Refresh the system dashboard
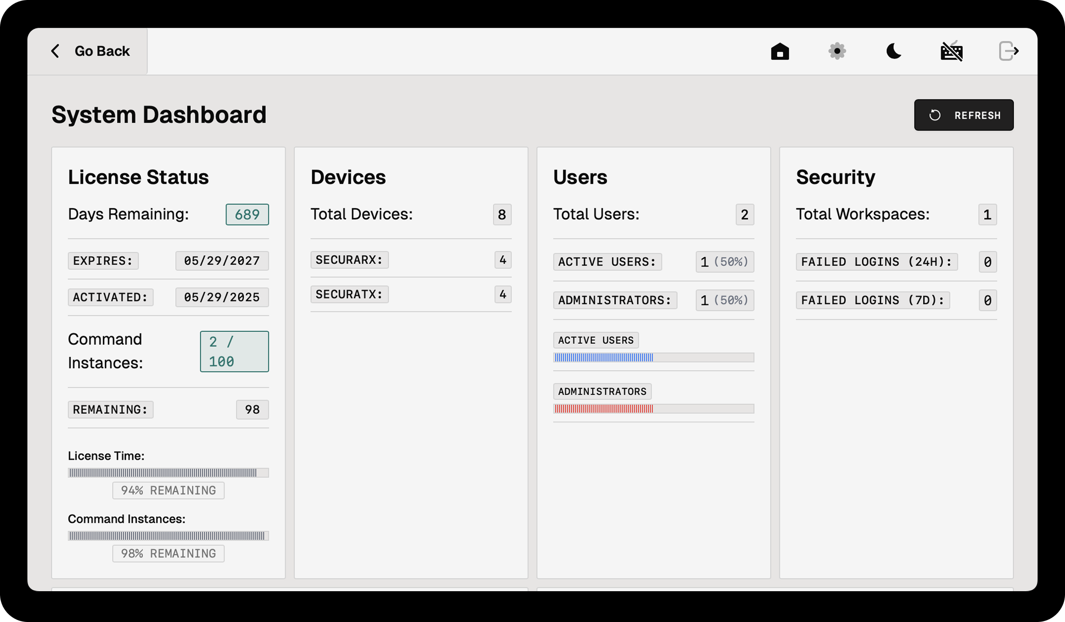This screenshot has height=622, width=1065. (964, 115)
